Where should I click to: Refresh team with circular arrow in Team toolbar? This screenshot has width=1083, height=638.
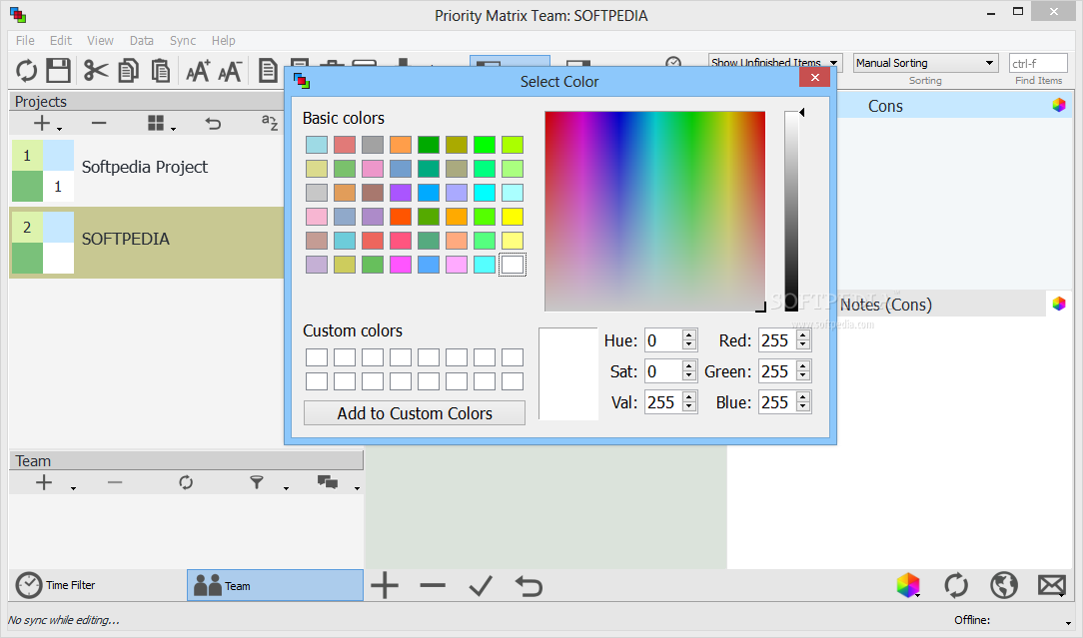coord(186,482)
